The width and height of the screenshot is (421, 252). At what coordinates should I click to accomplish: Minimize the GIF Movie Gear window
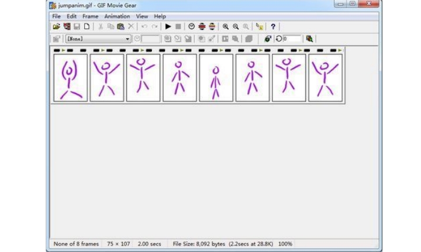point(340,3)
